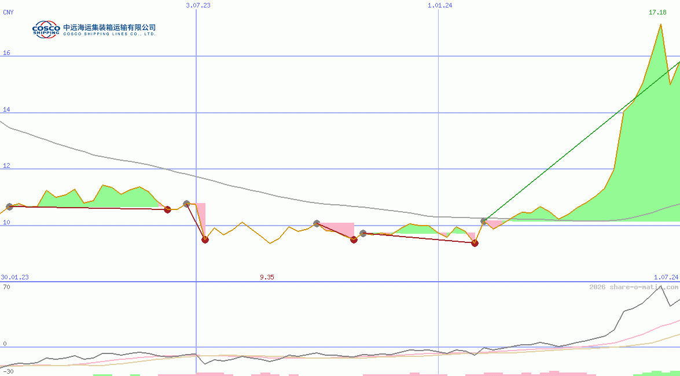Click the red marker just before the uptrend begins

pyautogui.click(x=475, y=243)
